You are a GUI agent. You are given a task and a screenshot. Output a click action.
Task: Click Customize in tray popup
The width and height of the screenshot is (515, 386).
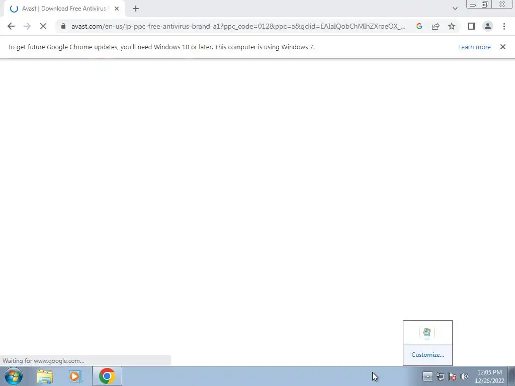point(427,355)
